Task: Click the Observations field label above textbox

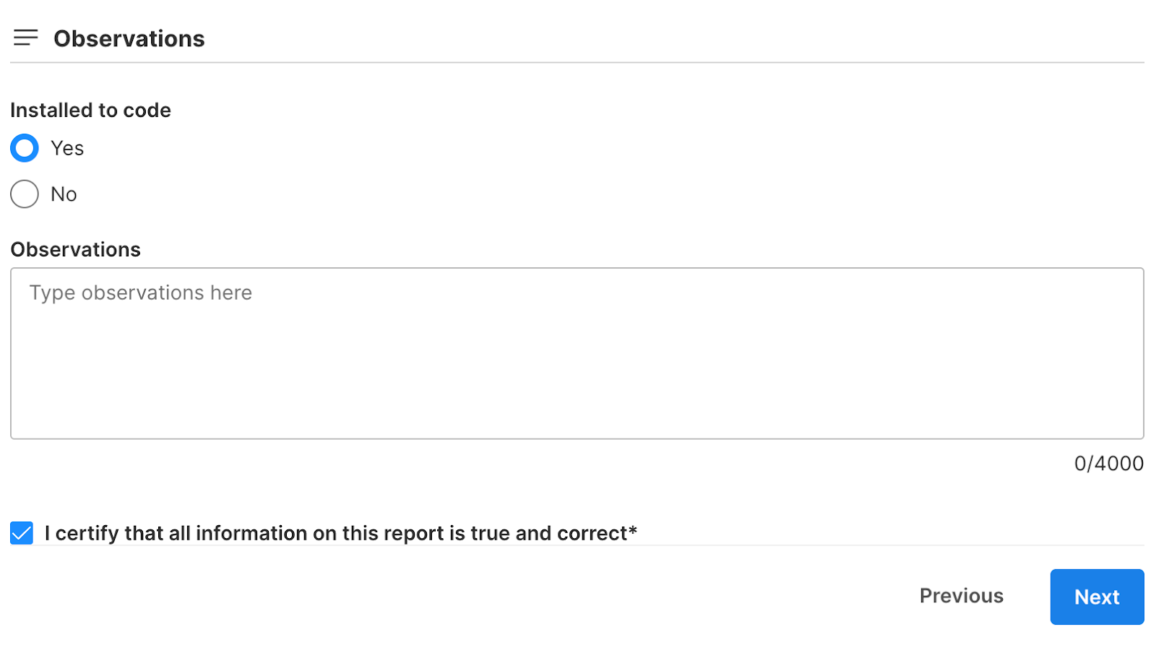Action: [75, 249]
